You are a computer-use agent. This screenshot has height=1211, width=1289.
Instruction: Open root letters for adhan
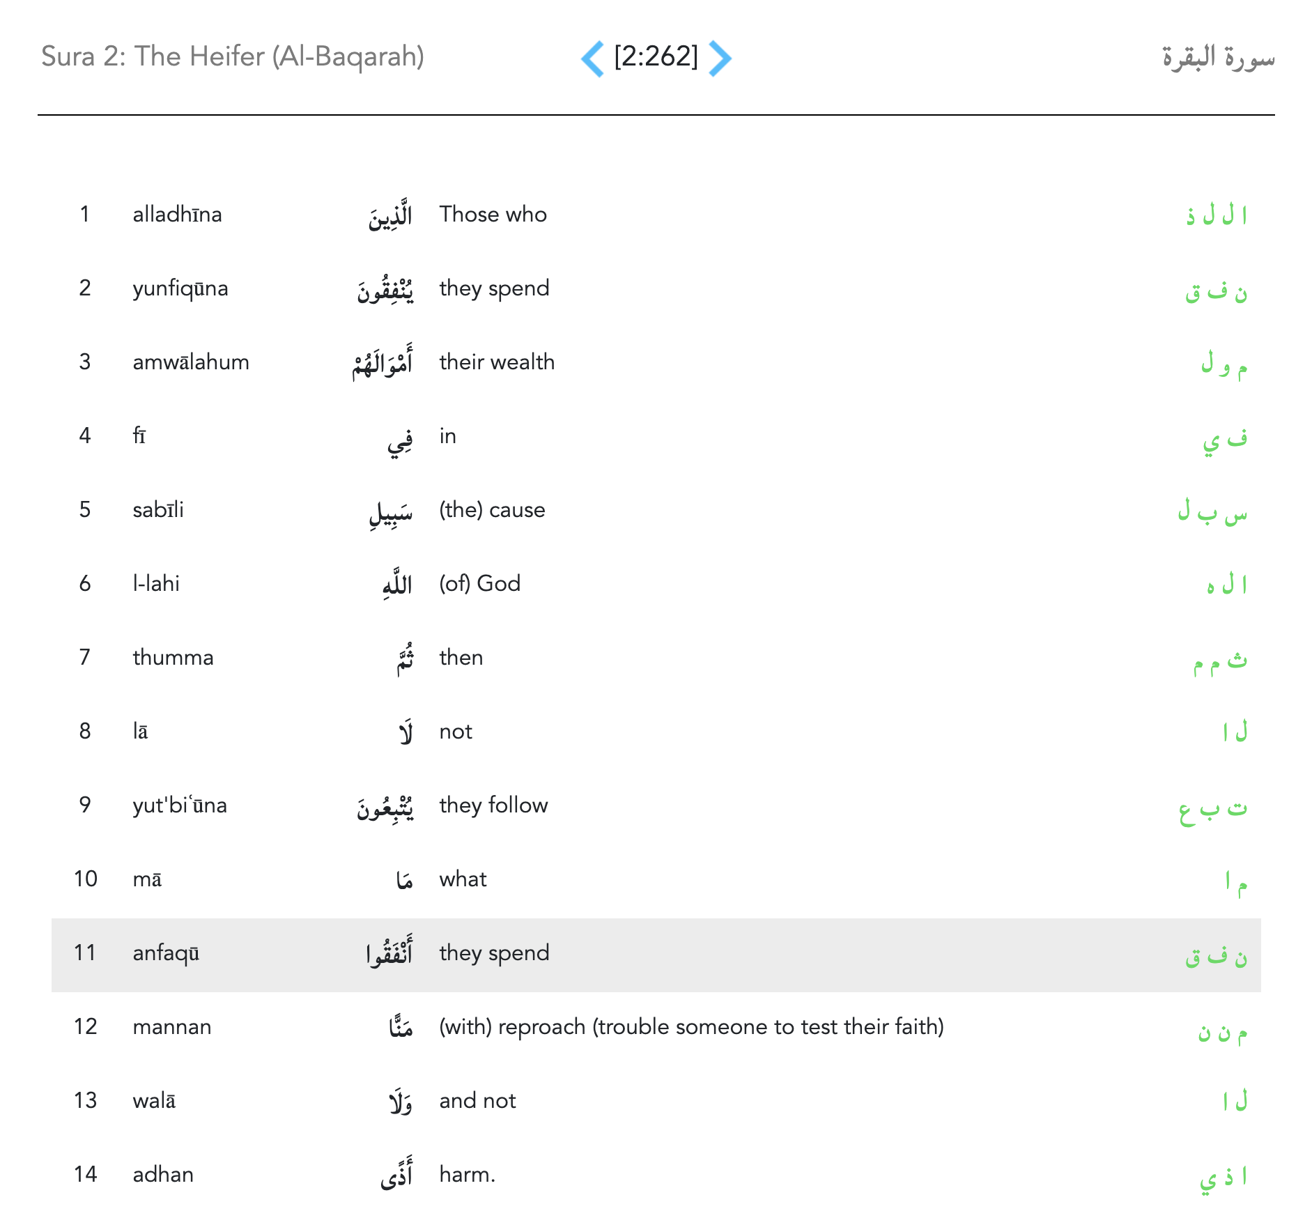[1223, 1177]
